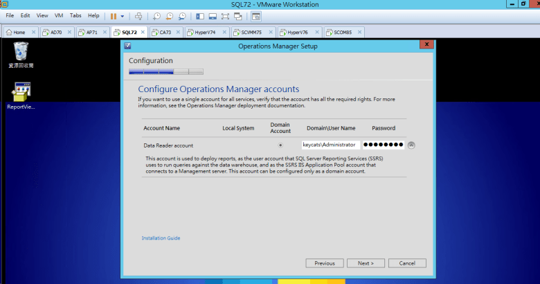
Task: Click the password reveal icon beside password
Action: coord(411,145)
